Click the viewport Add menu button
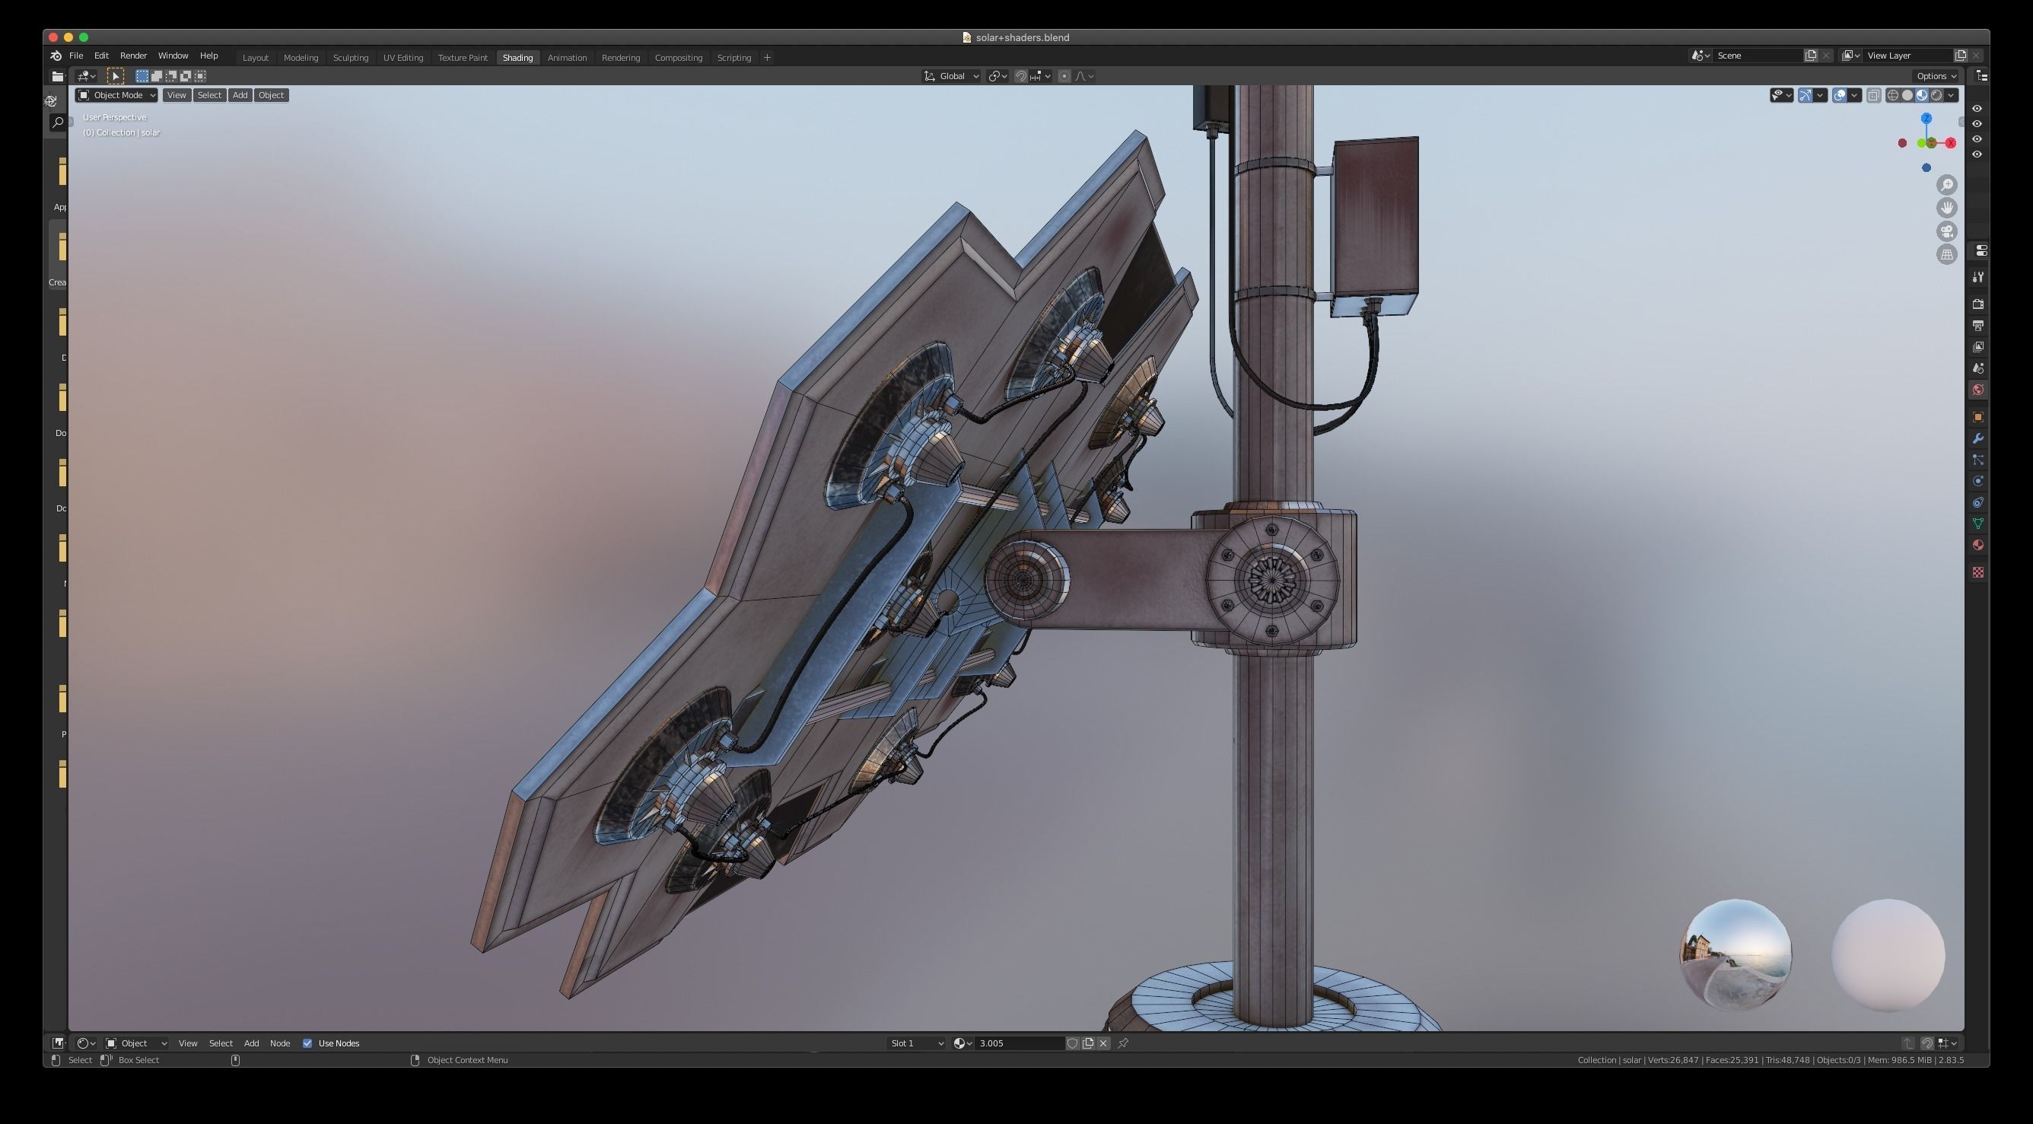Viewport: 2033px width, 1124px height. (240, 96)
